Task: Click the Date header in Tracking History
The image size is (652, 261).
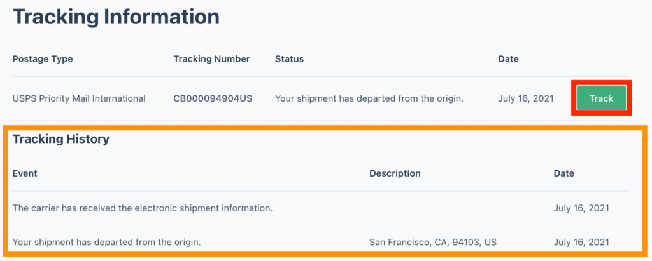Action: [x=563, y=173]
